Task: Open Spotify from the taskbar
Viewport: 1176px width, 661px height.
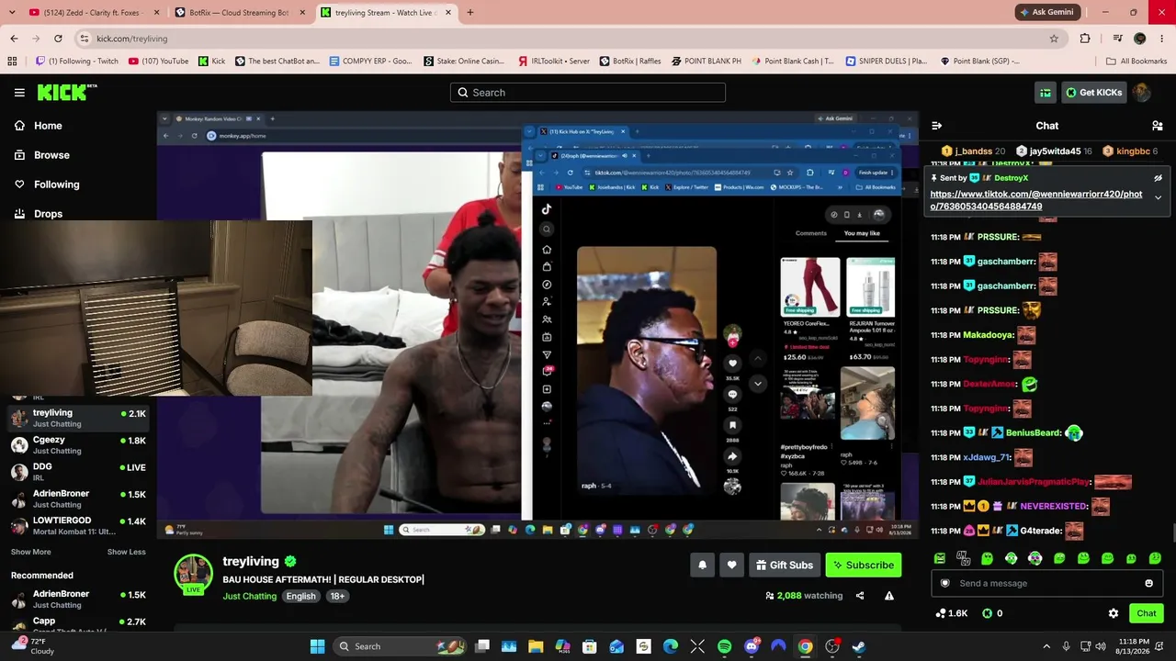Action: click(x=724, y=646)
